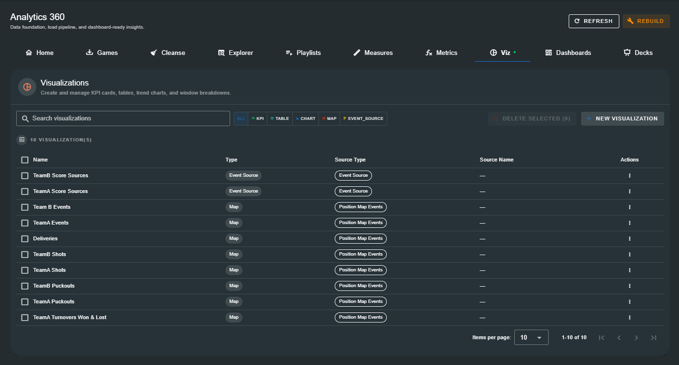This screenshot has height=365, width=679.
Task: Check the TeamA Turnovers Won & Lost row
Action: click(25, 318)
